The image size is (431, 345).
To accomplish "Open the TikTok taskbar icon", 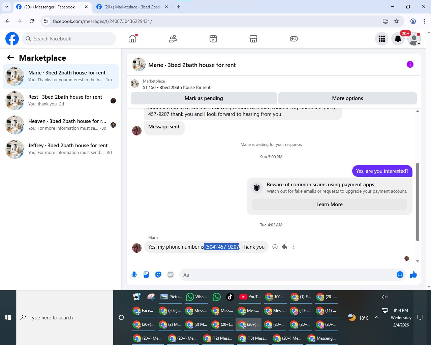I will 230,297.
